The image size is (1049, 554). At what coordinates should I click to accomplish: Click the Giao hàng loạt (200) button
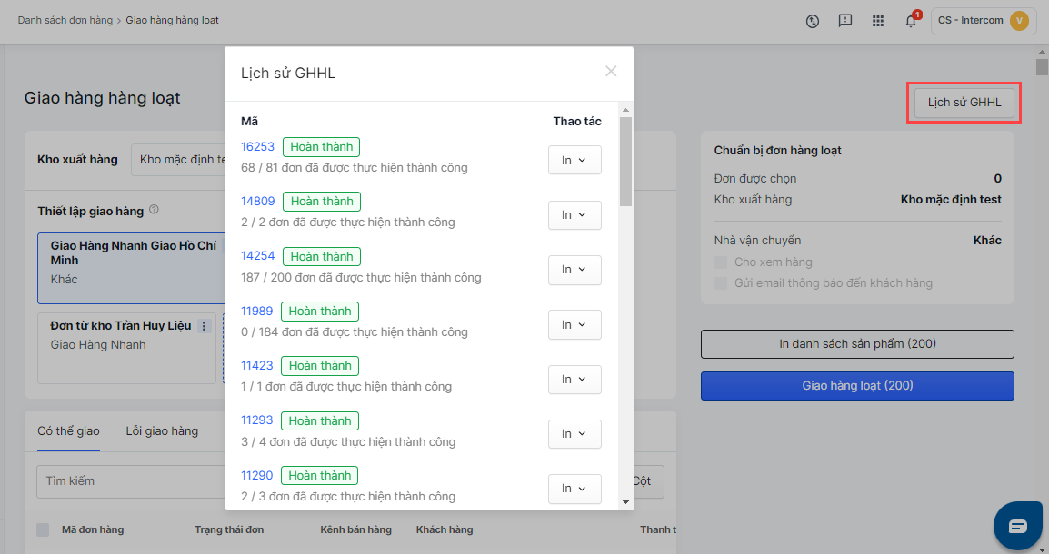point(857,386)
